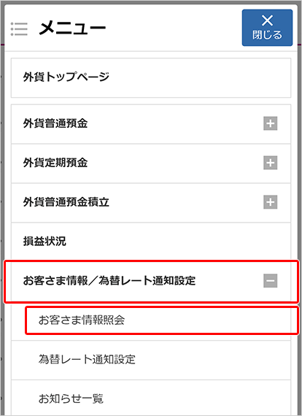Select the 外貨普通預金積立 row label

tap(66, 202)
